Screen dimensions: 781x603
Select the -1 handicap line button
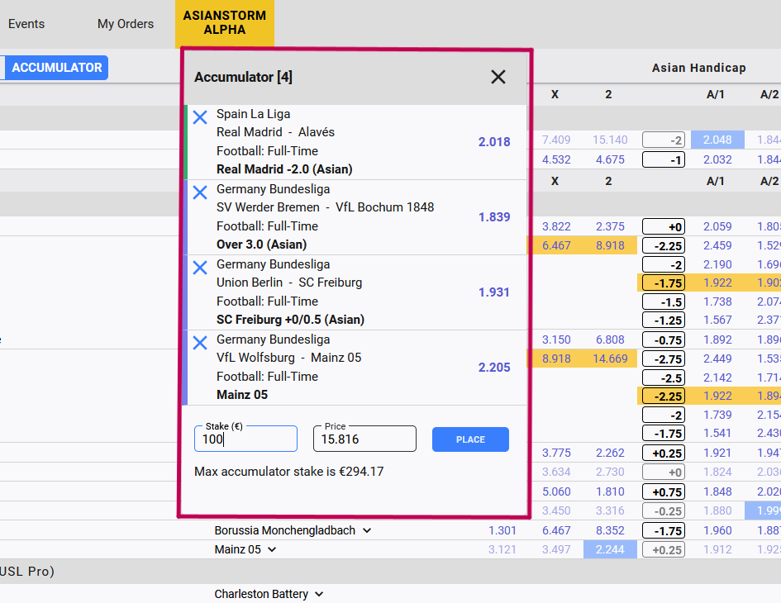pyautogui.click(x=664, y=160)
